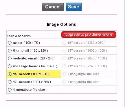Select the avatar (100 x 75) option
Image resolution: width=125 pixels, height=107 pixels.
[x=10, y=43]
